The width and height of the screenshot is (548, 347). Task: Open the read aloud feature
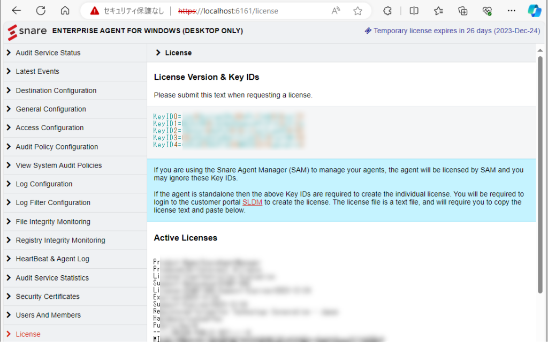336,11
